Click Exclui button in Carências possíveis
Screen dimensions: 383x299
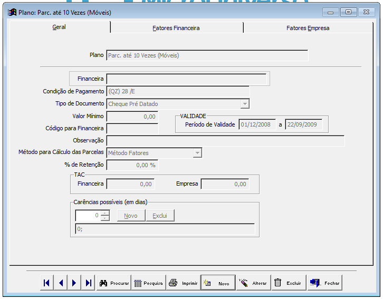coord(160,216)
